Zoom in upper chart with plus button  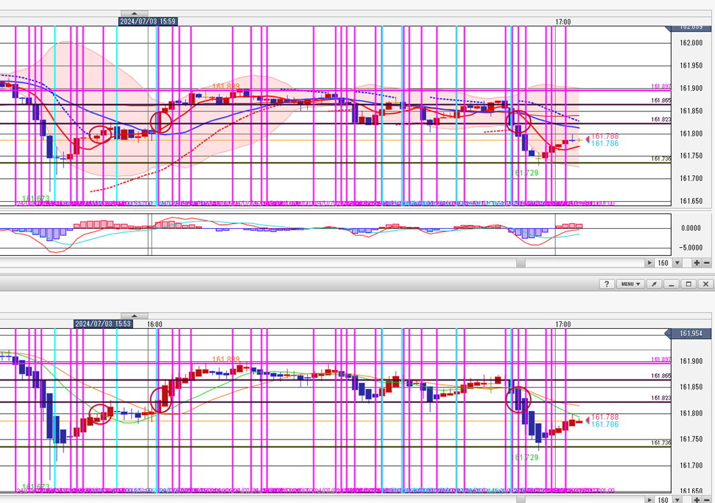point(696,263)
